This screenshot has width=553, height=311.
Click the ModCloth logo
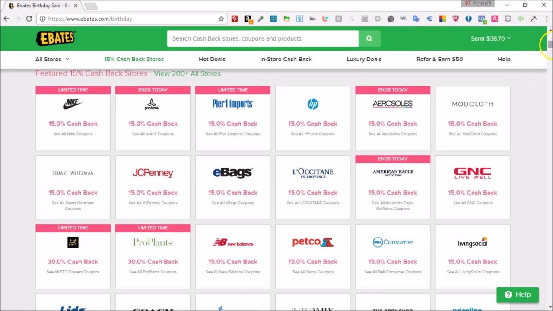tap(473, 104)
